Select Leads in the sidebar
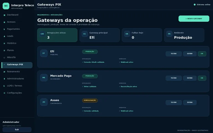Viewport: 213px width, 133px height. (17, 36)
